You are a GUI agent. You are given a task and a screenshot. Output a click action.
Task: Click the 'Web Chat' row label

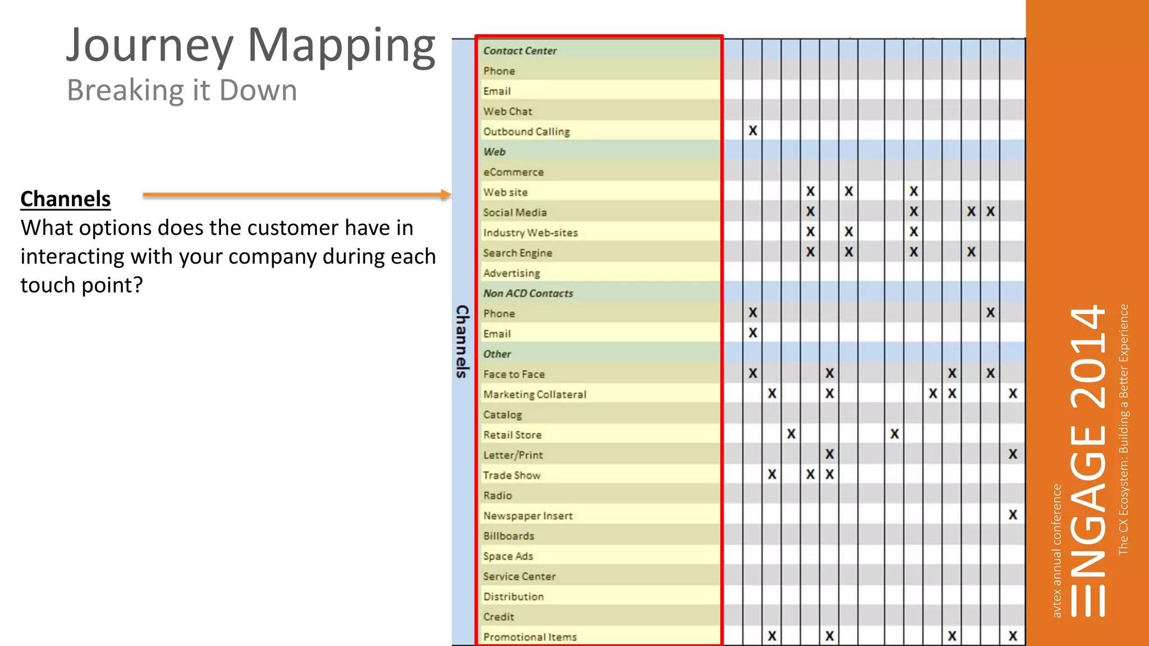tap(508, 112)
